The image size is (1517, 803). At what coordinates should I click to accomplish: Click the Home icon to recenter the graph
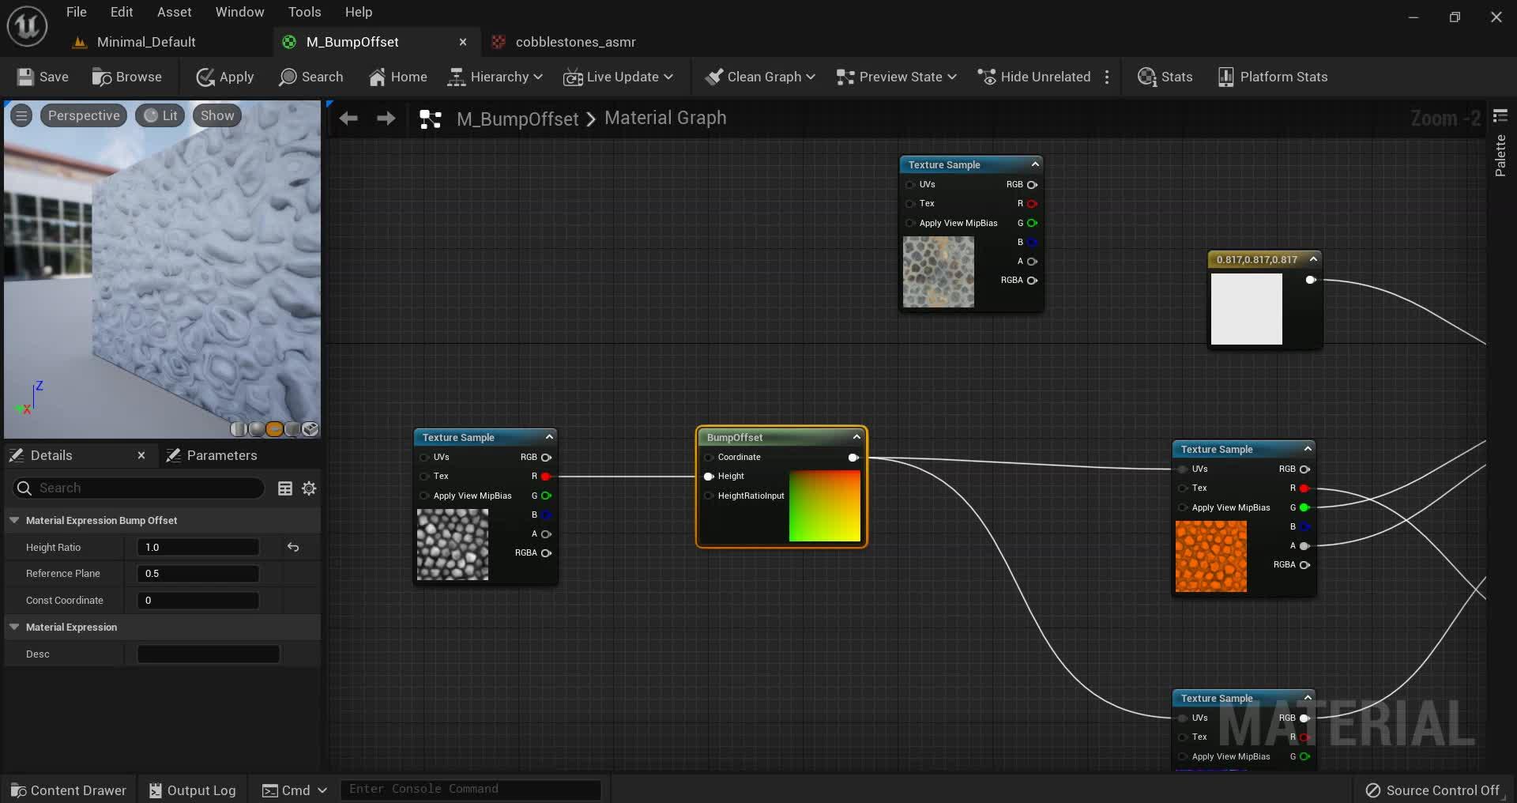(x=378, y=77)
